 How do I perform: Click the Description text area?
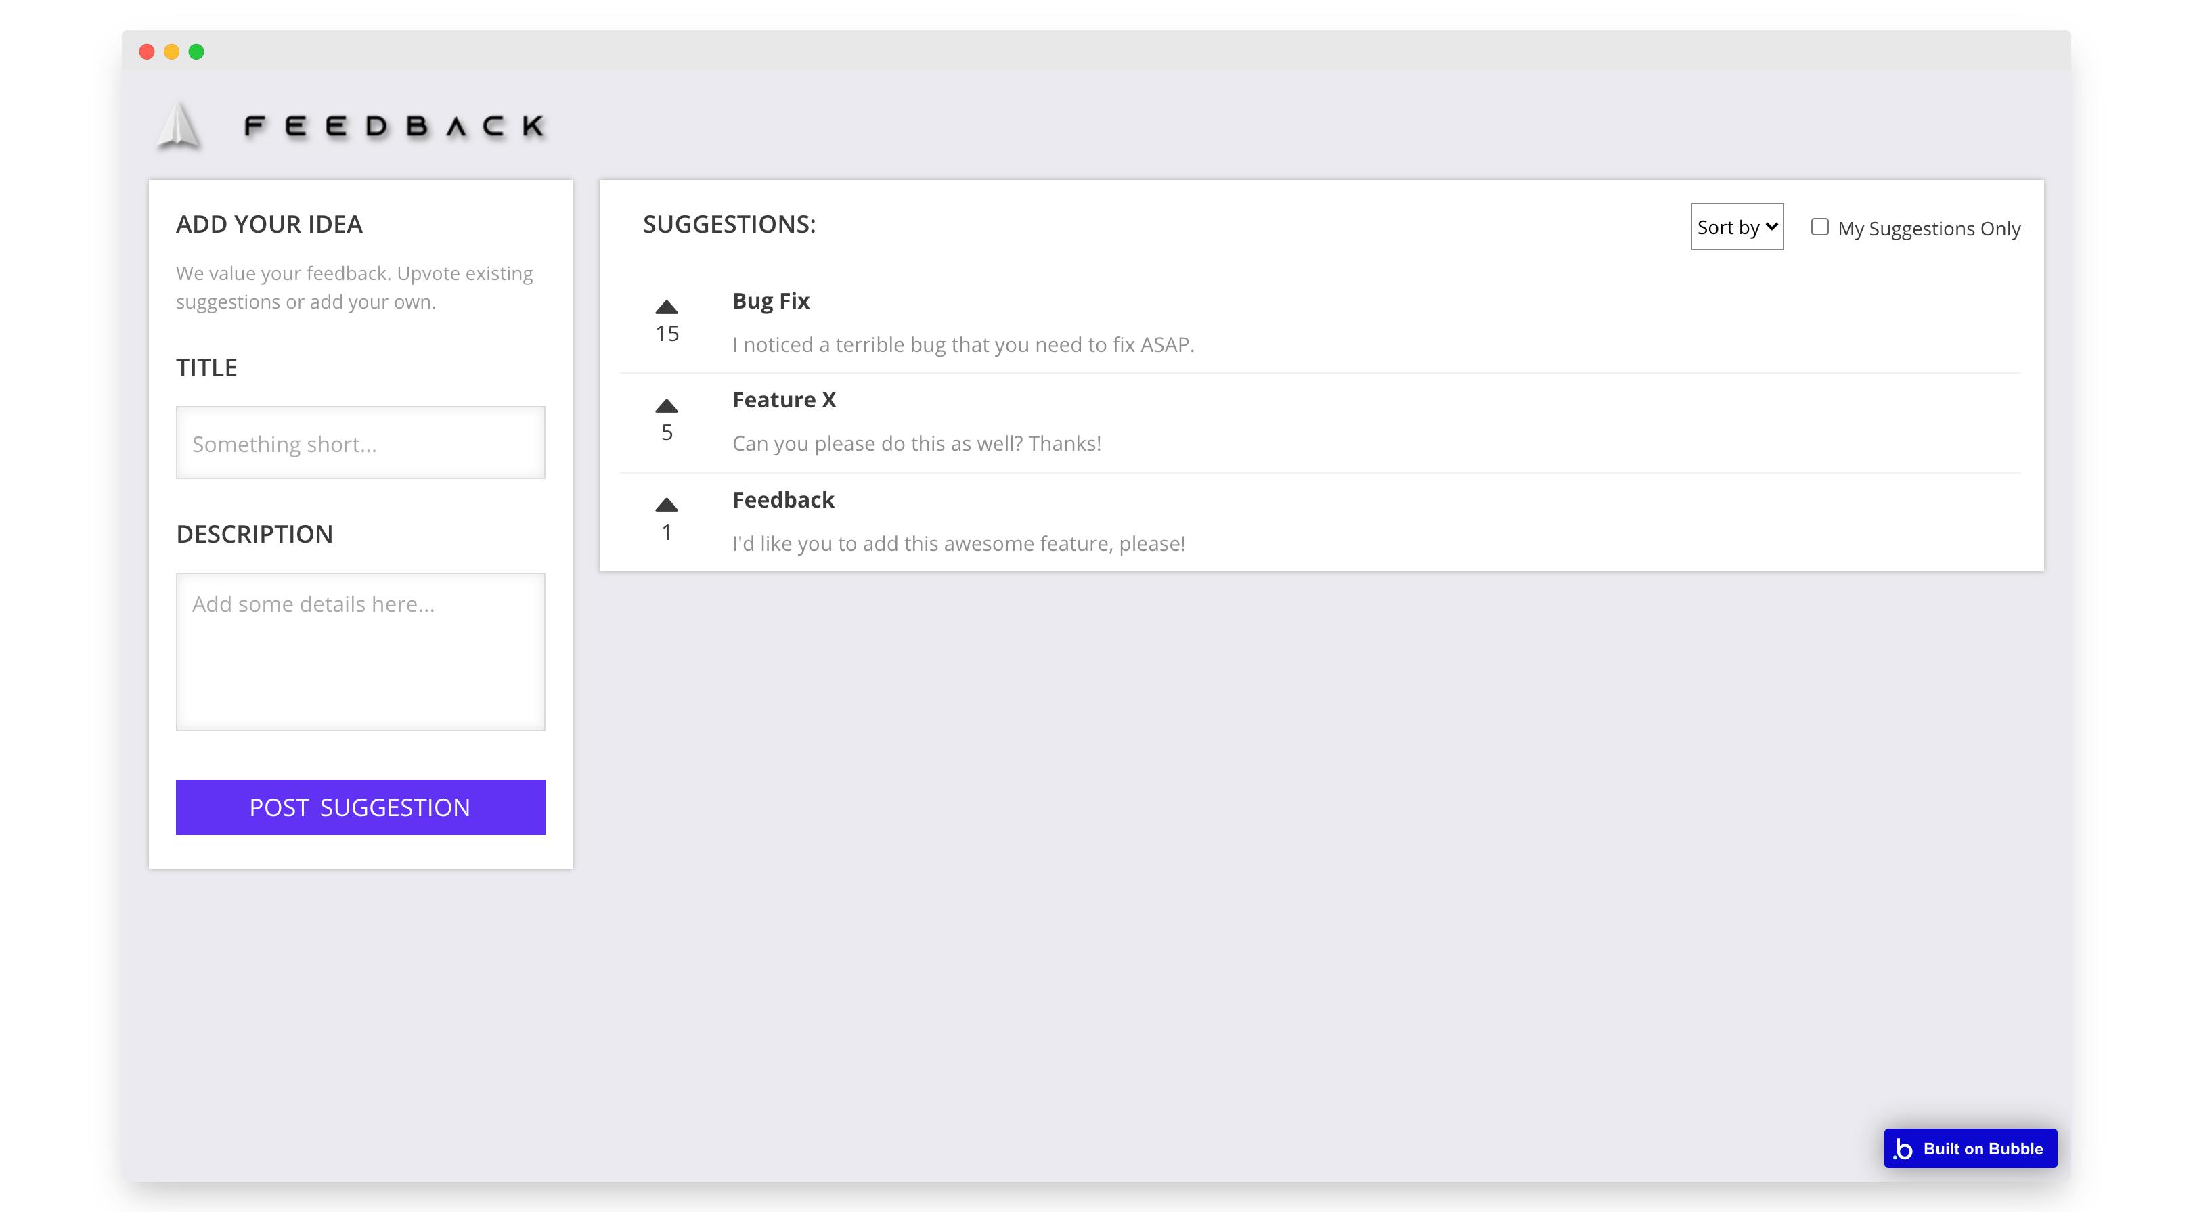pyautogui.click(x=360, y=651)
